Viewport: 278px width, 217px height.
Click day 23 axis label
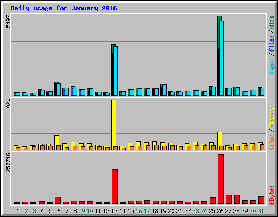click(195, 211)
